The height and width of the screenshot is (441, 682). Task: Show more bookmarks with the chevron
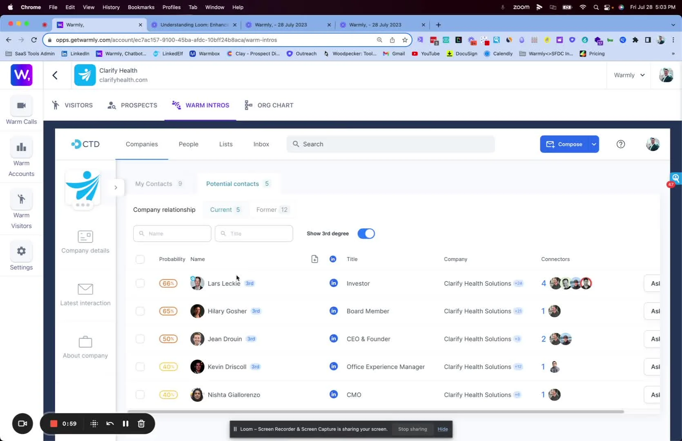coord(673,53)
